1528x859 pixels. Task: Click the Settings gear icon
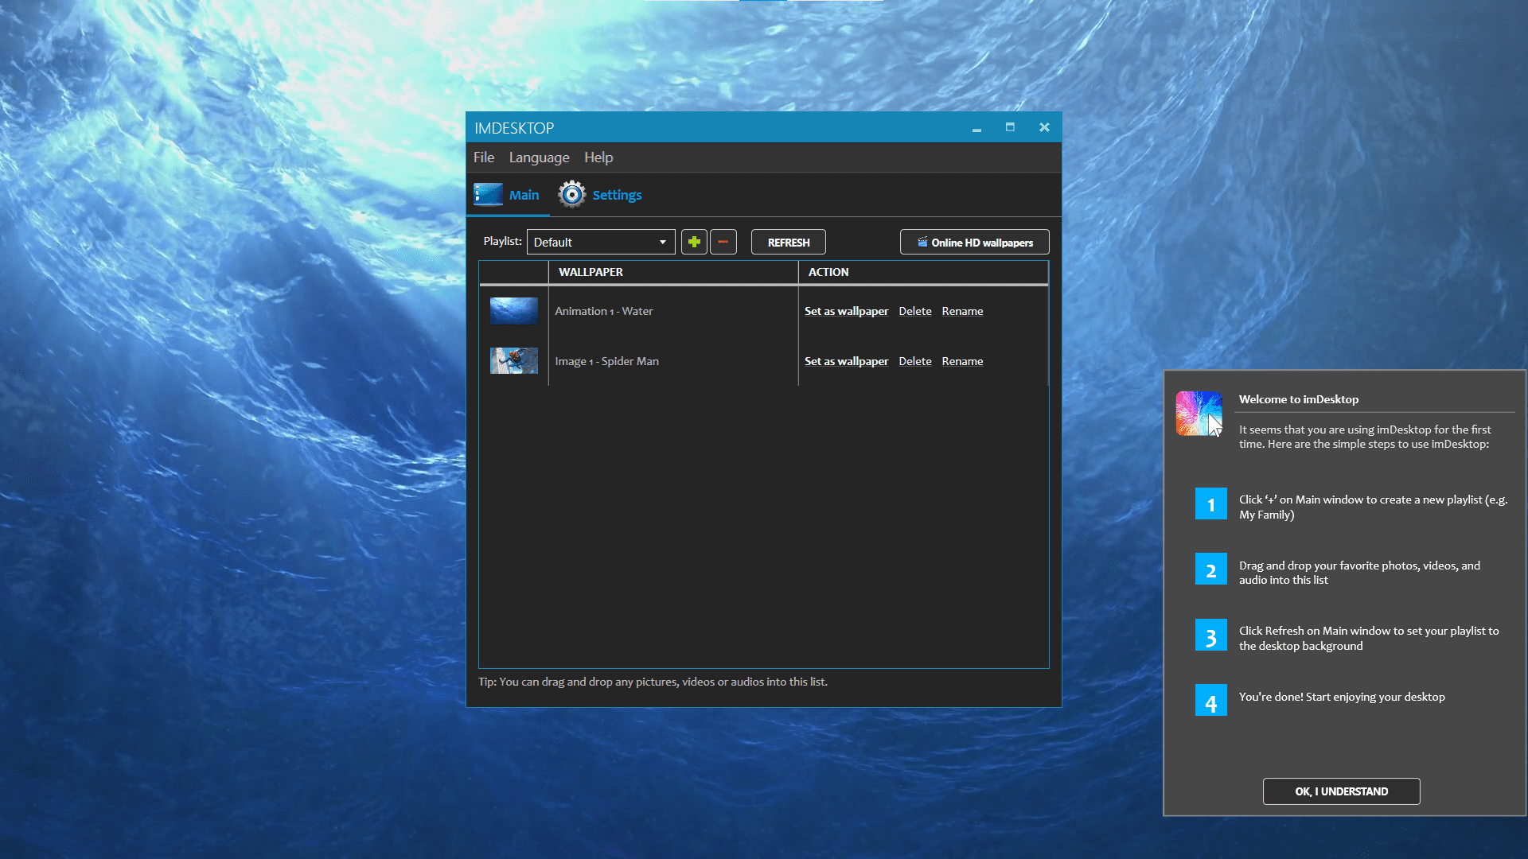pos(571,195)
